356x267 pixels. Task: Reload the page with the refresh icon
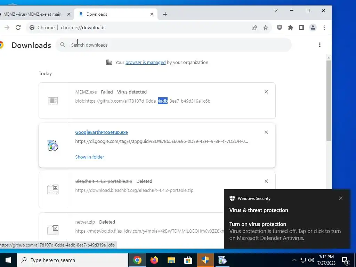click(x=18, y=27)
